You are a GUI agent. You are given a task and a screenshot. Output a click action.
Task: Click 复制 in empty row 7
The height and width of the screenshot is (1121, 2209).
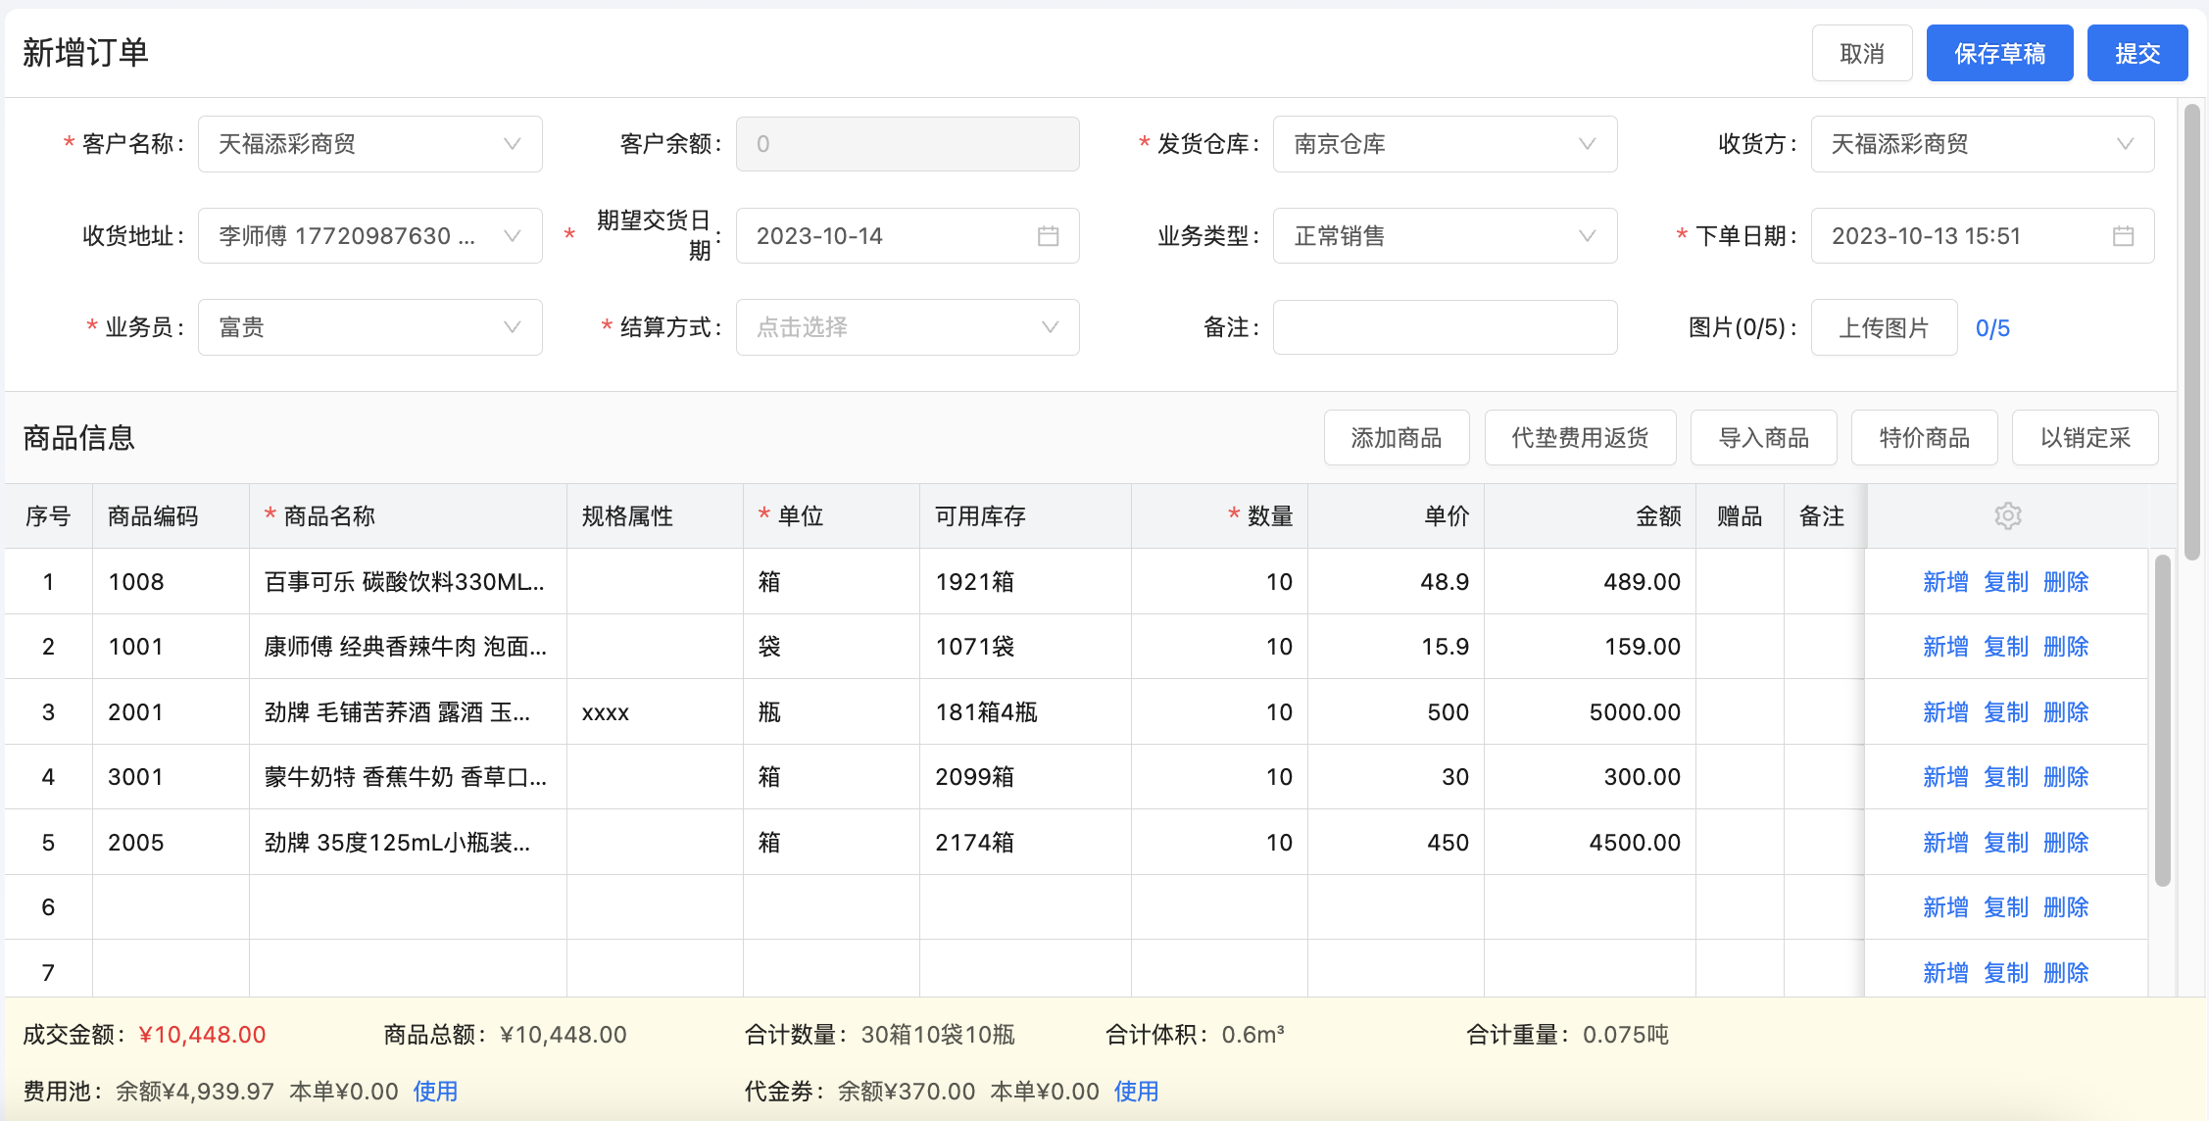2006,973
